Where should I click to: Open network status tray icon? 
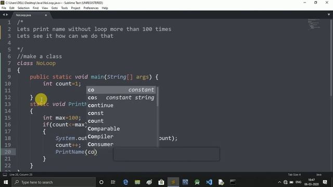(286, 182)
